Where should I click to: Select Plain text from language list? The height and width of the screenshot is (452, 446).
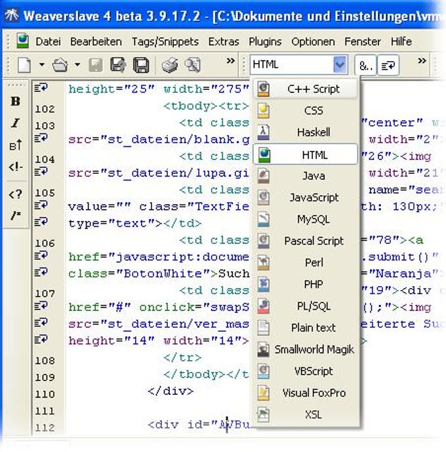pos(306,328)
